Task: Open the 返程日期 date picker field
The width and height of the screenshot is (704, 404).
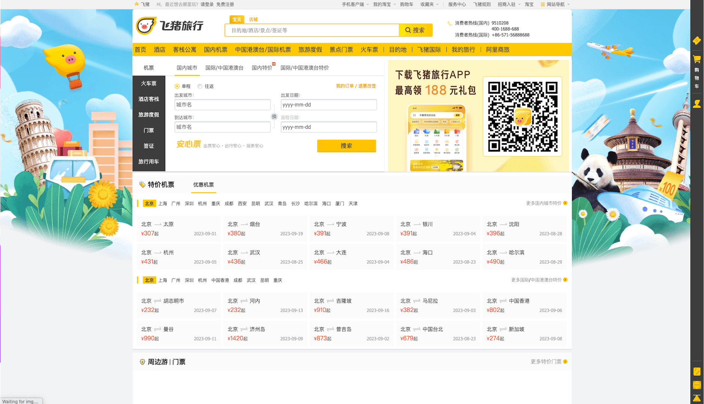Action: [x=329, y=127]
